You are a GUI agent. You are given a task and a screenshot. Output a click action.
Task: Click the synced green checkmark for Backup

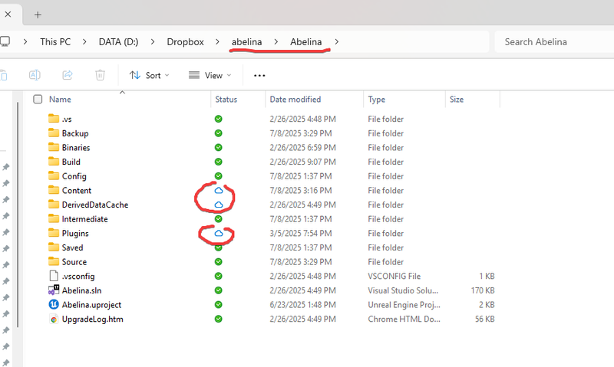(x=219, y=133)
